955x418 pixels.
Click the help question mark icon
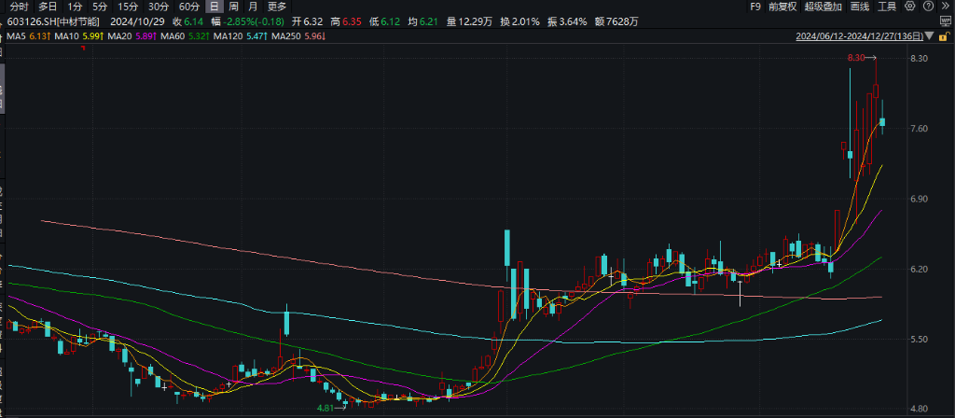point(928,7)
